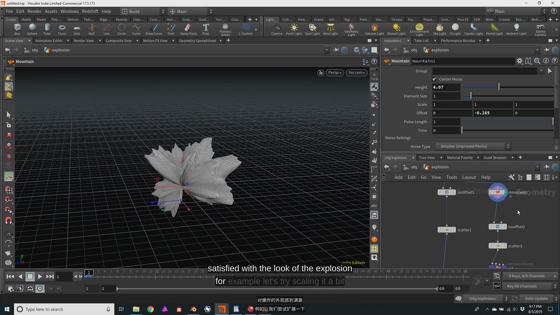Adjust the Element Size slider

pyautogui.click(x=508, y=96)
